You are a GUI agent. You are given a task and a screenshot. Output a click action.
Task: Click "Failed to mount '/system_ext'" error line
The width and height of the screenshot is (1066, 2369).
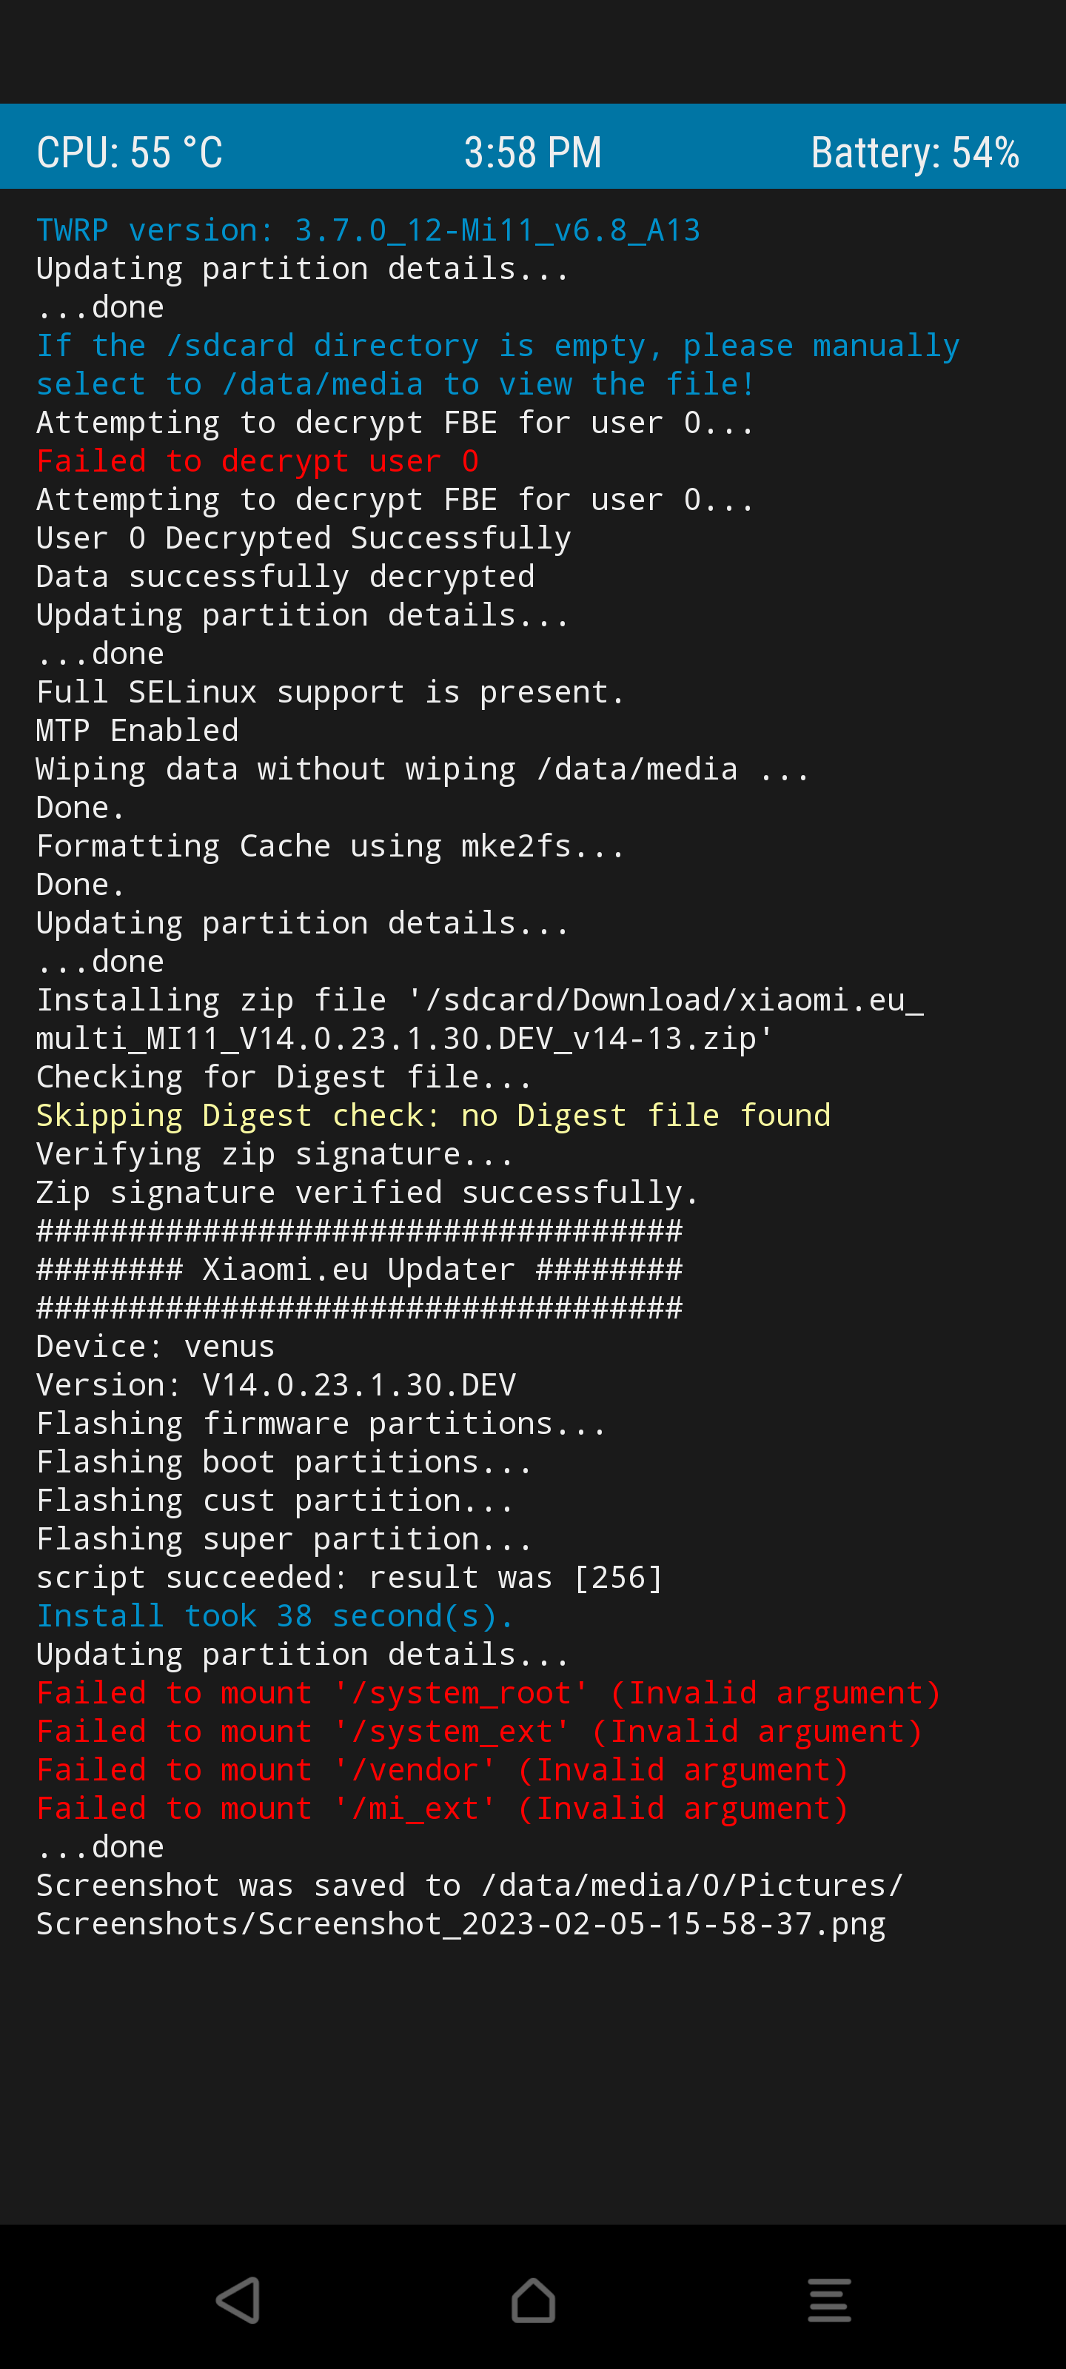[479, 1732]
